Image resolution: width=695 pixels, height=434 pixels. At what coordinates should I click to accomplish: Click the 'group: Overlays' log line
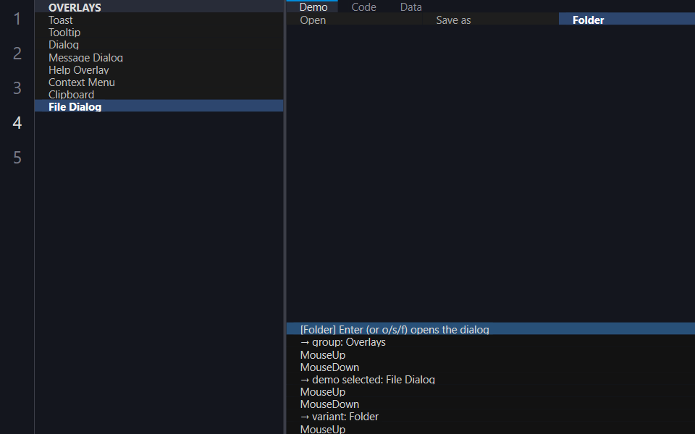click(x=491, y=342)
